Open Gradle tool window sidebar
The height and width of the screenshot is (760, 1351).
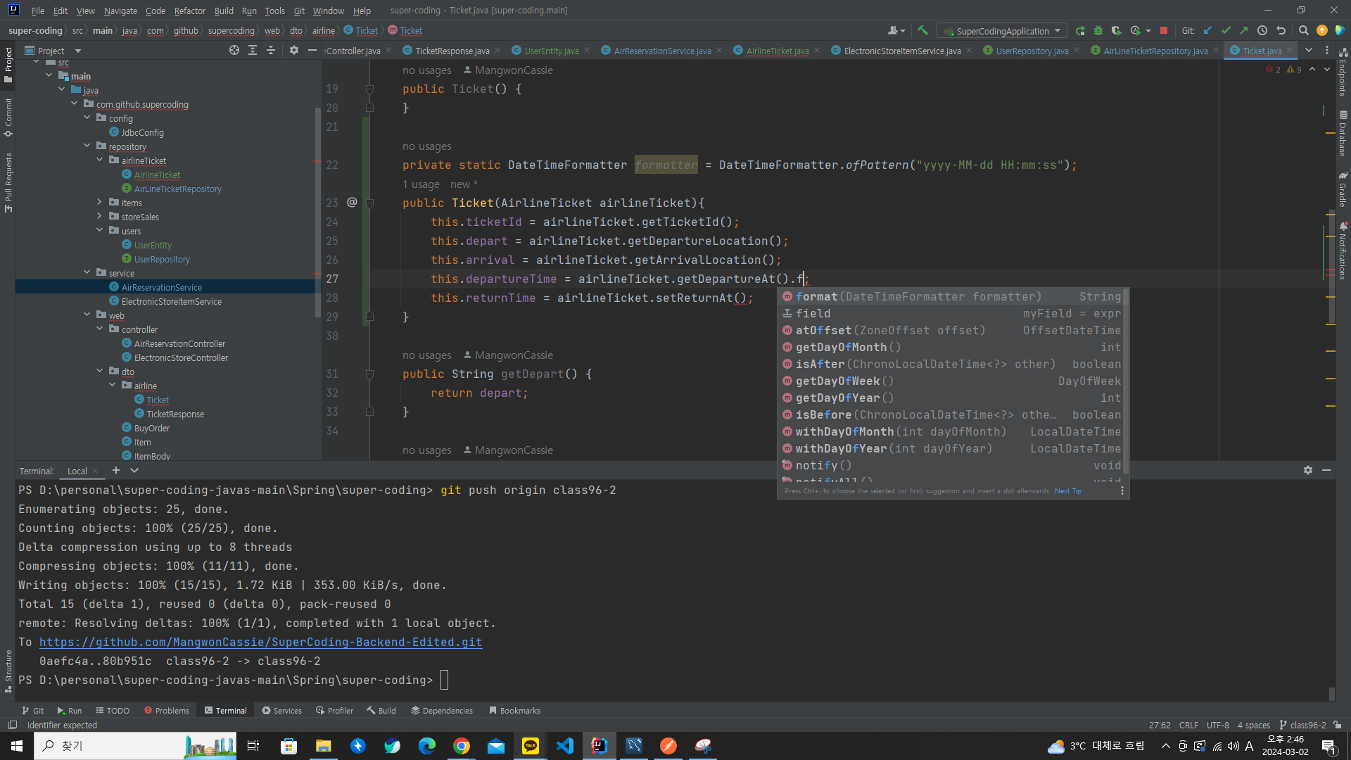tap(1343, 189)
